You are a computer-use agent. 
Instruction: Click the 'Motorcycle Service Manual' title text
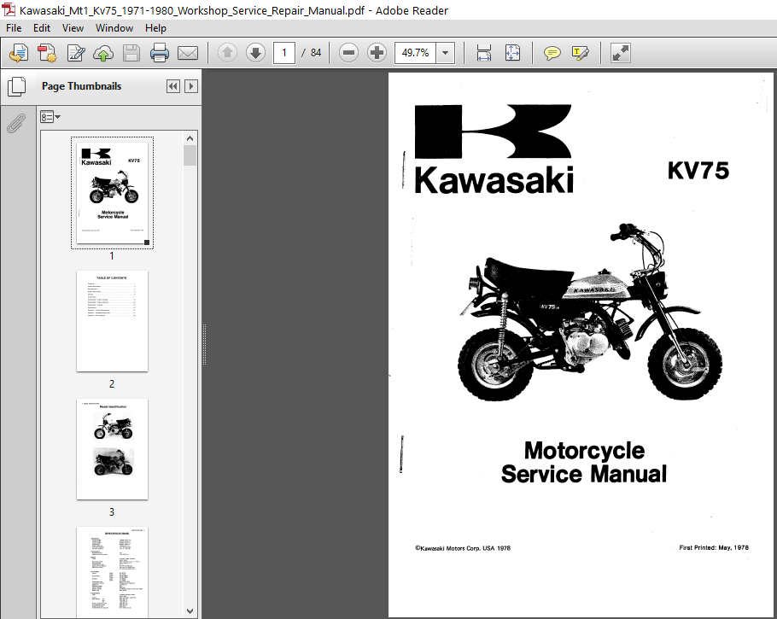coord(584,462)
